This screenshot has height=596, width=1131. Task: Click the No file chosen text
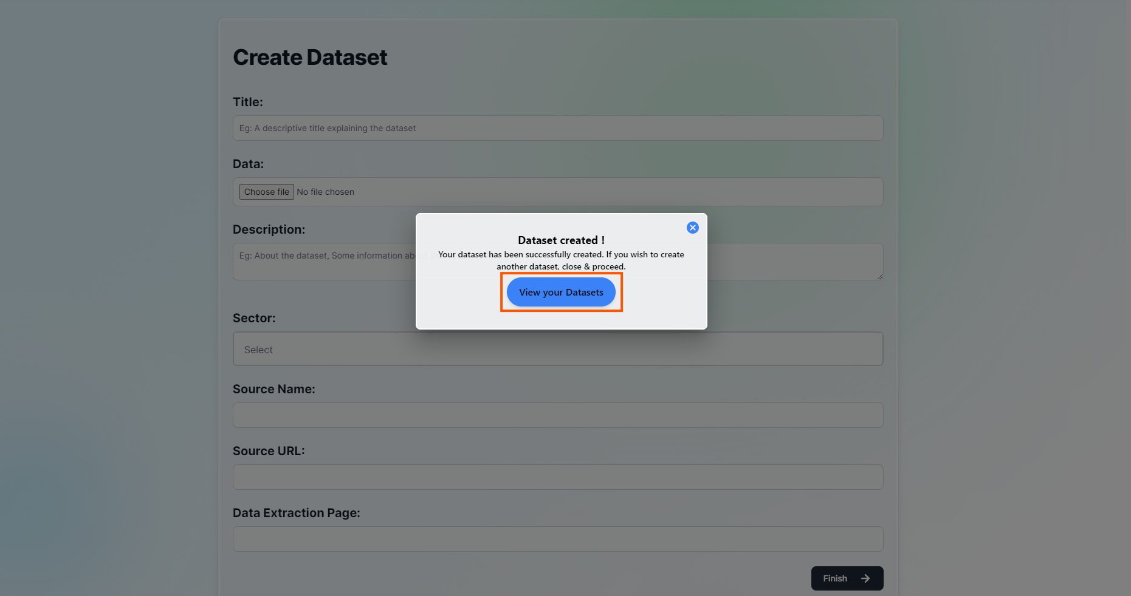[x=326, y=192]
